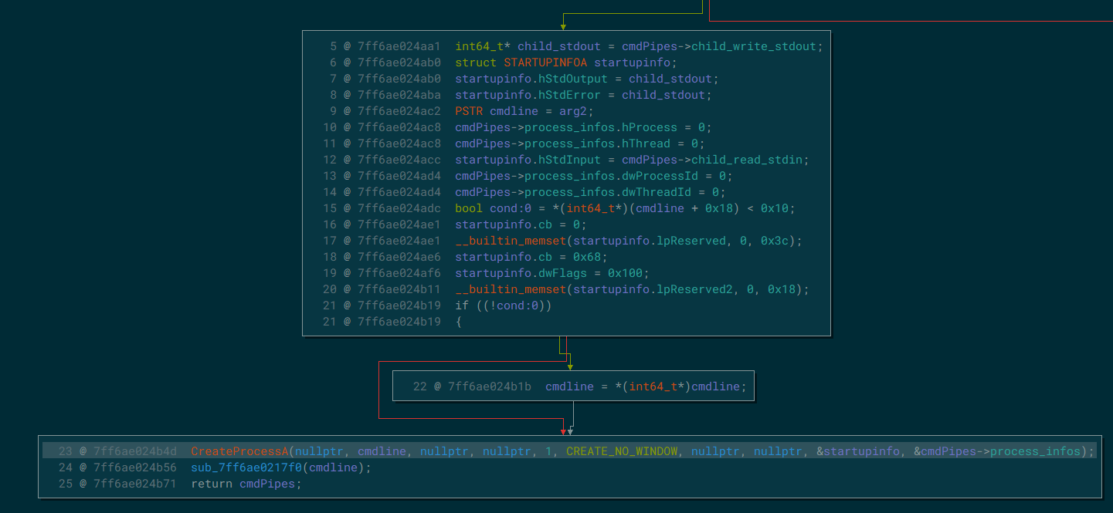Click the hStdInput field on line 12

569,160
